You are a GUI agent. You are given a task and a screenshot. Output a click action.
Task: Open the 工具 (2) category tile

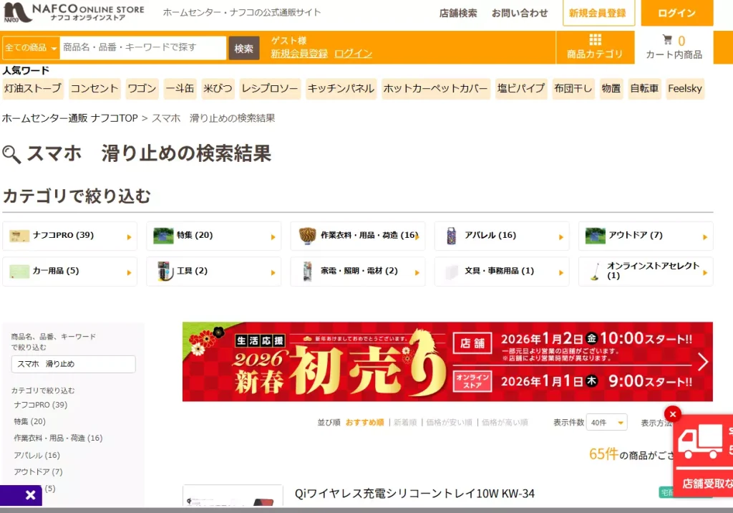(213, 272)
